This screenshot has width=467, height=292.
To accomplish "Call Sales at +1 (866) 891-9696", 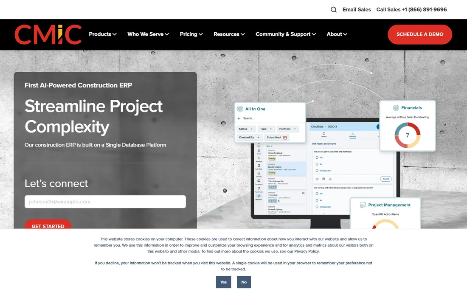I will coord(411,9).
